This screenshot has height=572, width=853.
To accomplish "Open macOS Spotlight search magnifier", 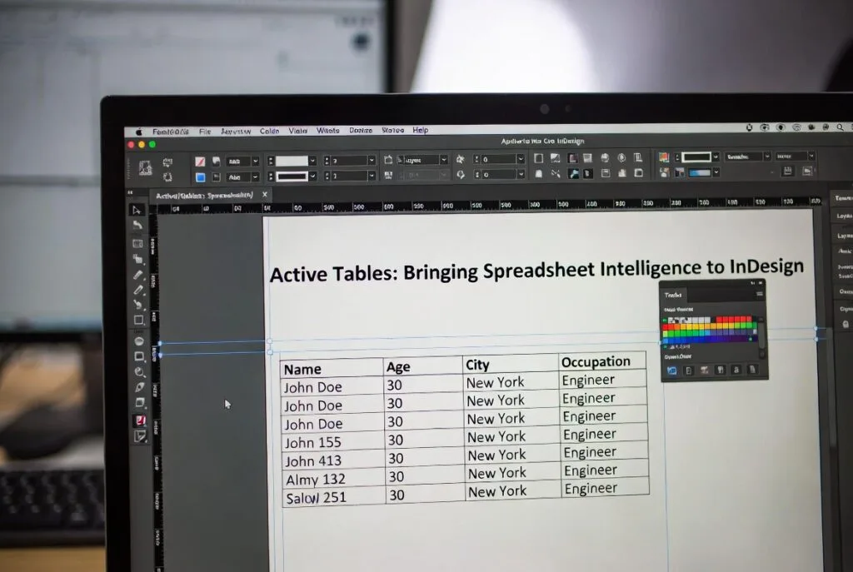I will pos(841,127).
